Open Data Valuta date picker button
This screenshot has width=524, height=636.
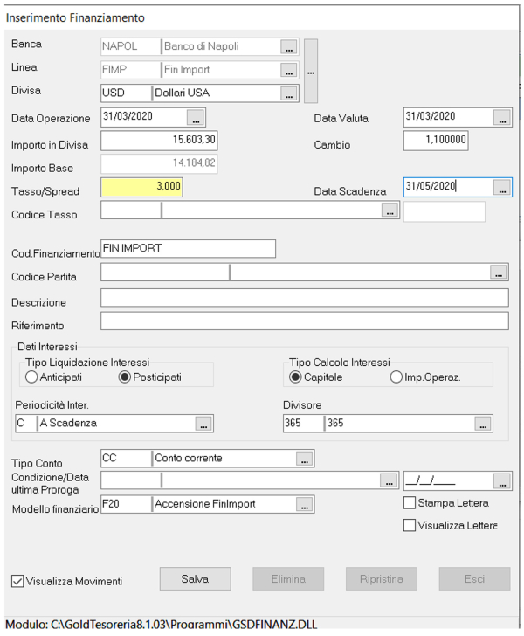pos(501,117)
